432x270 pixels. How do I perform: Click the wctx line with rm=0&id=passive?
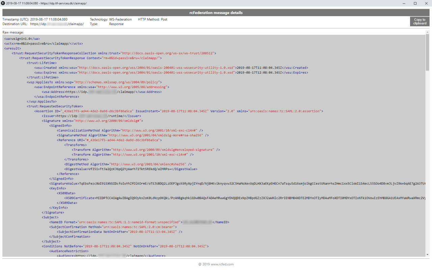44,44
